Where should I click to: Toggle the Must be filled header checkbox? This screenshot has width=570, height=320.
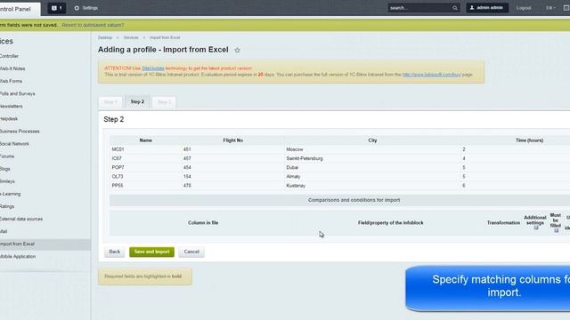click(556, 230)
